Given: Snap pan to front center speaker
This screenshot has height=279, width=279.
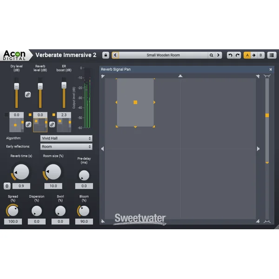Looking at the screenshot, I should pos(180,76).
